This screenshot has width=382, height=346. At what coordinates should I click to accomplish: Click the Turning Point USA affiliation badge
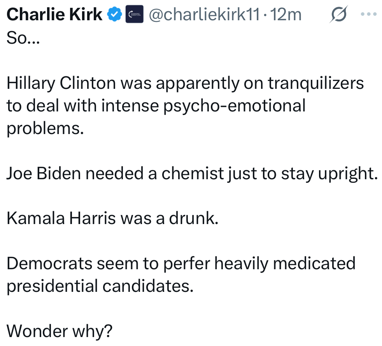coord(135,15)
